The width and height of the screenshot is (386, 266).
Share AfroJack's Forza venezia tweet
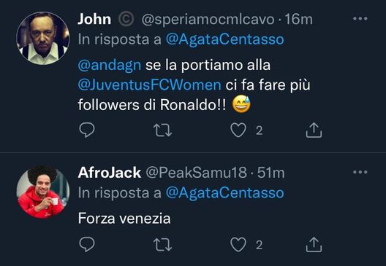click(314, 245)
